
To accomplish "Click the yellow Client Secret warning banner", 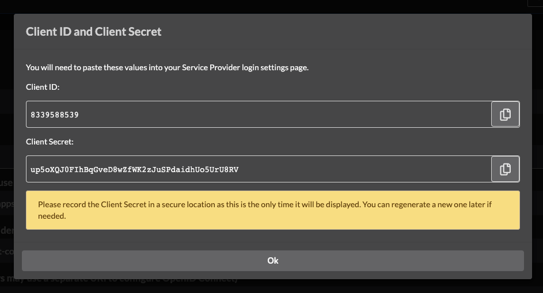I will click(273, 210).
